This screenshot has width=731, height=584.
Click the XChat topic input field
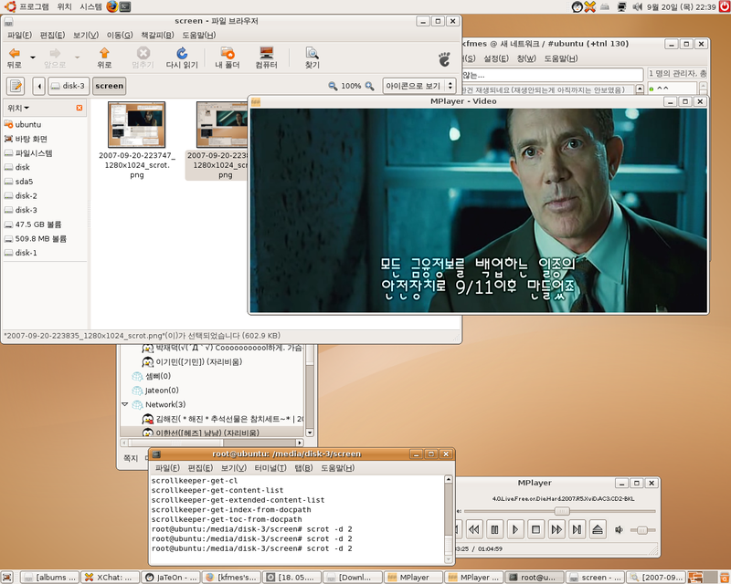(552, 75)
